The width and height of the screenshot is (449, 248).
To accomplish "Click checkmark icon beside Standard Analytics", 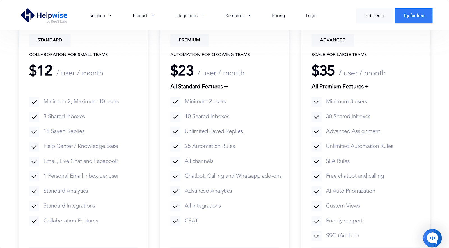I will 34,191.
